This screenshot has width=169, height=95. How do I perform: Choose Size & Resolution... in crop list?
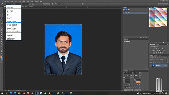(11, 38)
